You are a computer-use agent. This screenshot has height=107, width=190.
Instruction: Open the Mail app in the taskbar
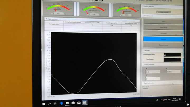pos(79,103)
